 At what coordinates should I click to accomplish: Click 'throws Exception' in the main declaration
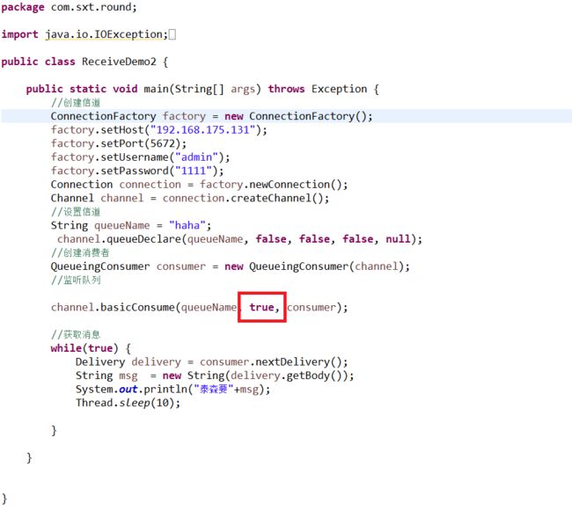click(x=318, y=89)
